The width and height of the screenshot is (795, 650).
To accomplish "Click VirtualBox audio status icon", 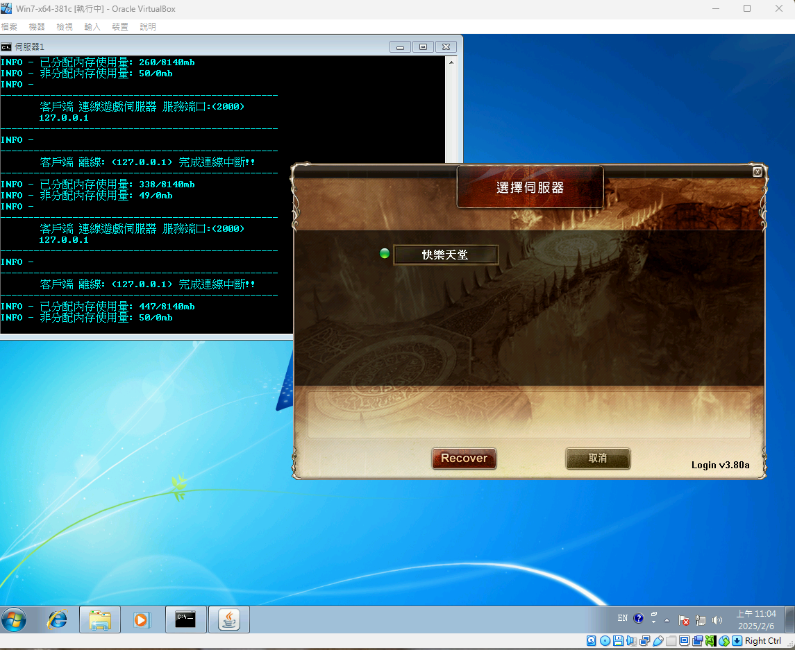I will tap(631, 641).
